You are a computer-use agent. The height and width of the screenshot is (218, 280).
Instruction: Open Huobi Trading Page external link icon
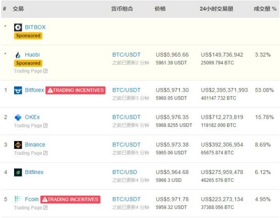(45, 71)
